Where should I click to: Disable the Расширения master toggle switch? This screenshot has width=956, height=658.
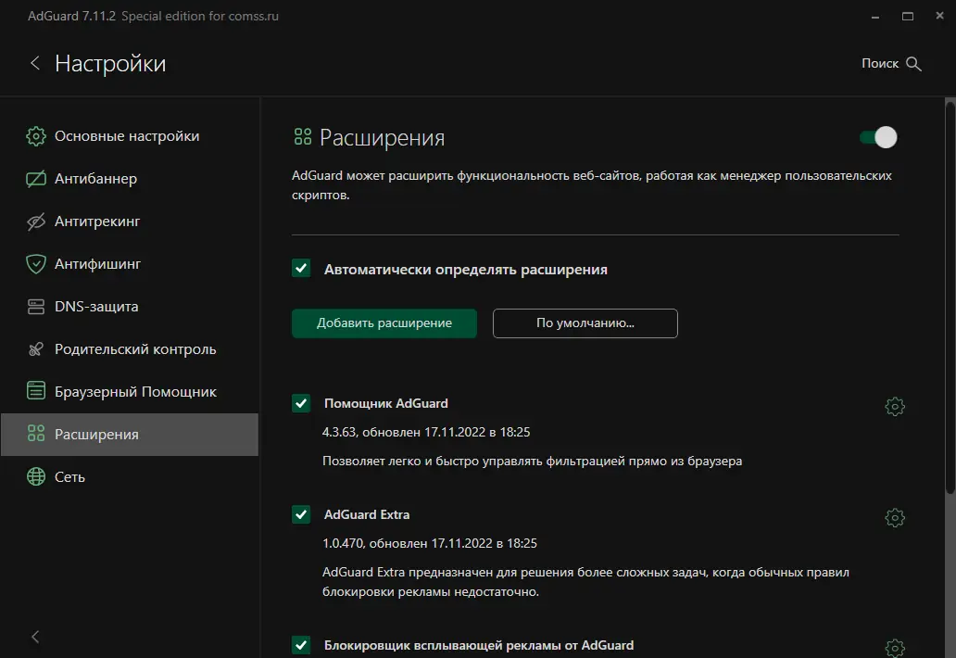click(878, 138)
